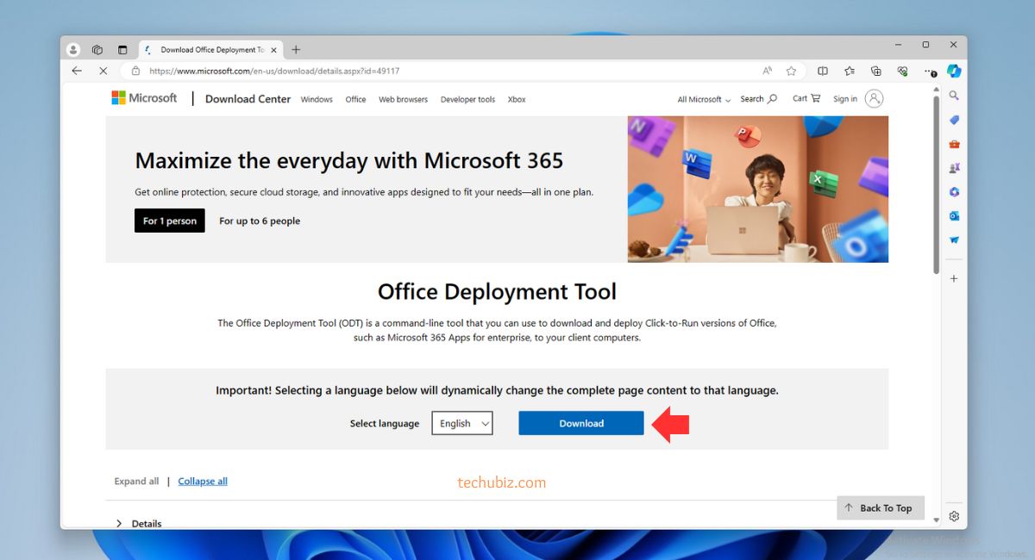Open the shopping Cart
This screenshot has width=1035, height=560.
point(806,98)
